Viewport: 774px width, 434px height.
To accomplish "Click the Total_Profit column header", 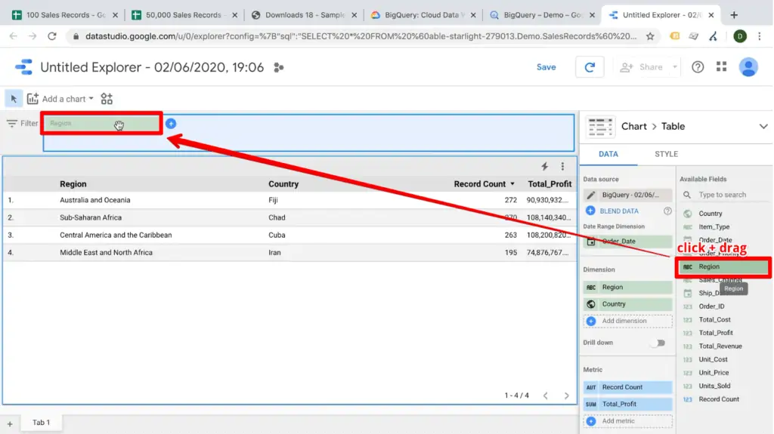I will pos(550,184).
